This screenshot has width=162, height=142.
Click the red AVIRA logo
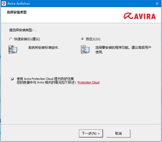(x=140, y=16)
